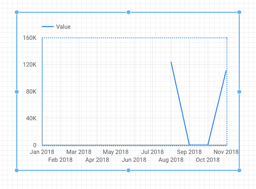Click the Jul 2018 axis label
The width and height of the screenshot is (256, 189).
coord(152,152)
